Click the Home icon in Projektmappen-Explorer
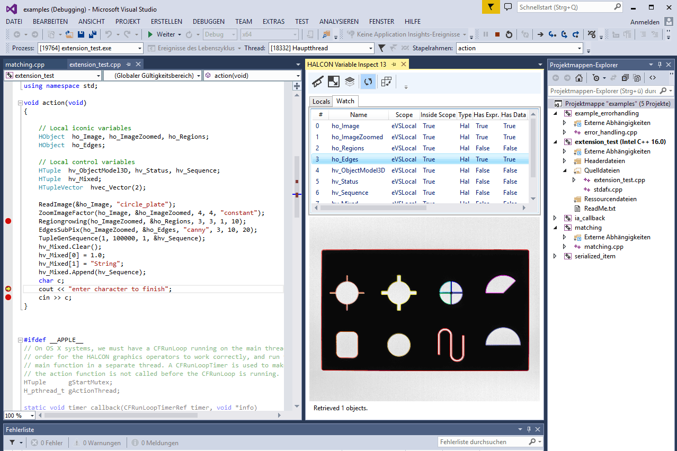 [578, 78]
